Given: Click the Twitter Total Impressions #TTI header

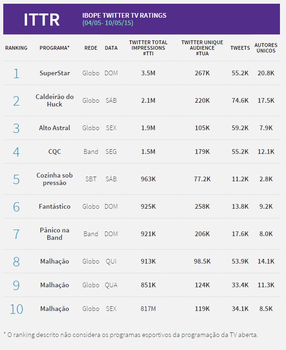Looking at the screenshot, I should point(148,48).
